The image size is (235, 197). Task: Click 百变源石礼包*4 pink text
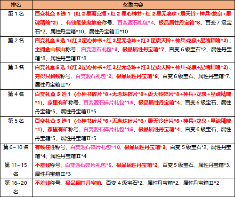coord(136,23)
